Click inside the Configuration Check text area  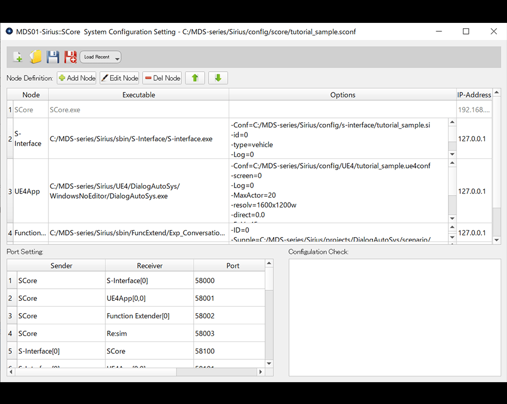[394, 317]
